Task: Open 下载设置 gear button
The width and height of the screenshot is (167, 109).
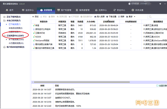Action: [x=111, y=17]
